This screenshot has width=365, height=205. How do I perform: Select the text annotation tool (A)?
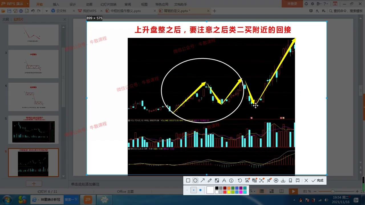(x=224, y=181)
